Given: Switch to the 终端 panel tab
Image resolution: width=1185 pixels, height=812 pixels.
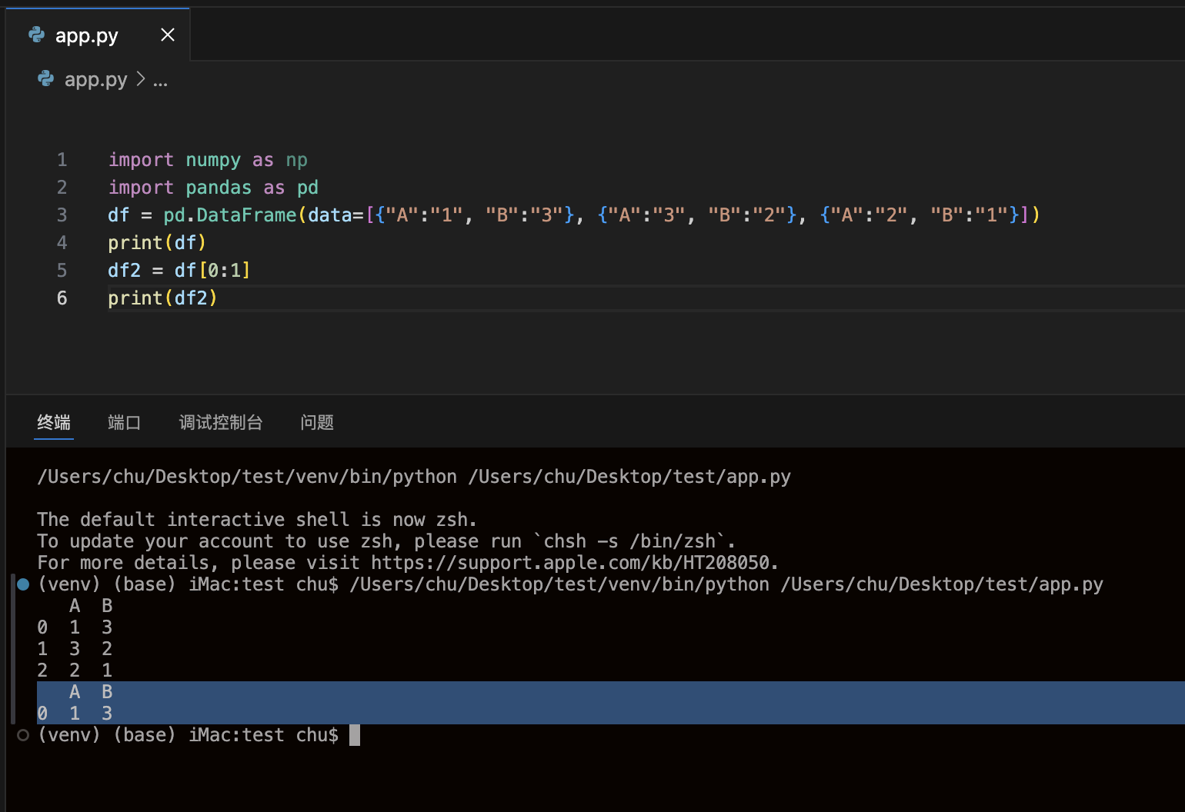Looking at the screenshot, I should pyautogui.click(x=54, y=422).
